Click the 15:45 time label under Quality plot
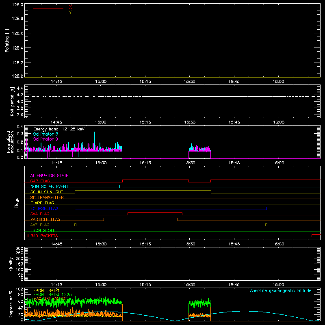This screenshot has height=325, width=325. tap(234, 285)
